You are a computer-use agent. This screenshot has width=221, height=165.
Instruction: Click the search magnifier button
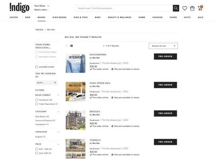[176, 8]
